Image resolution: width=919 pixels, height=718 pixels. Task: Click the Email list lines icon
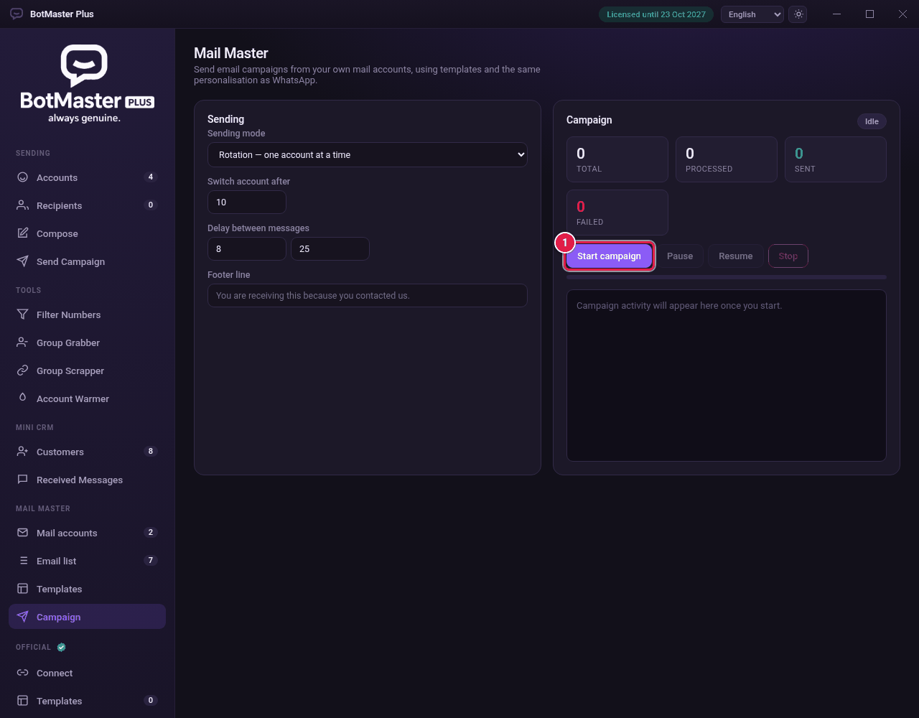pos(23,561)
